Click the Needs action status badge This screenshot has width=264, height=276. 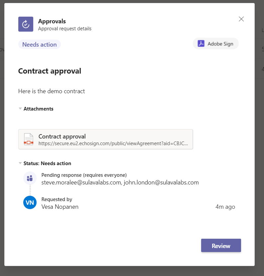(40, 44)
